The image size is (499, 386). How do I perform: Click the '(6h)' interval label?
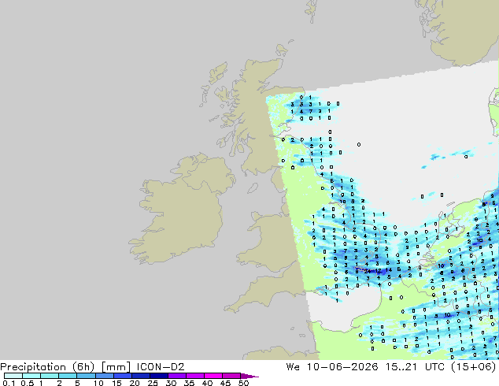[83, 367]
